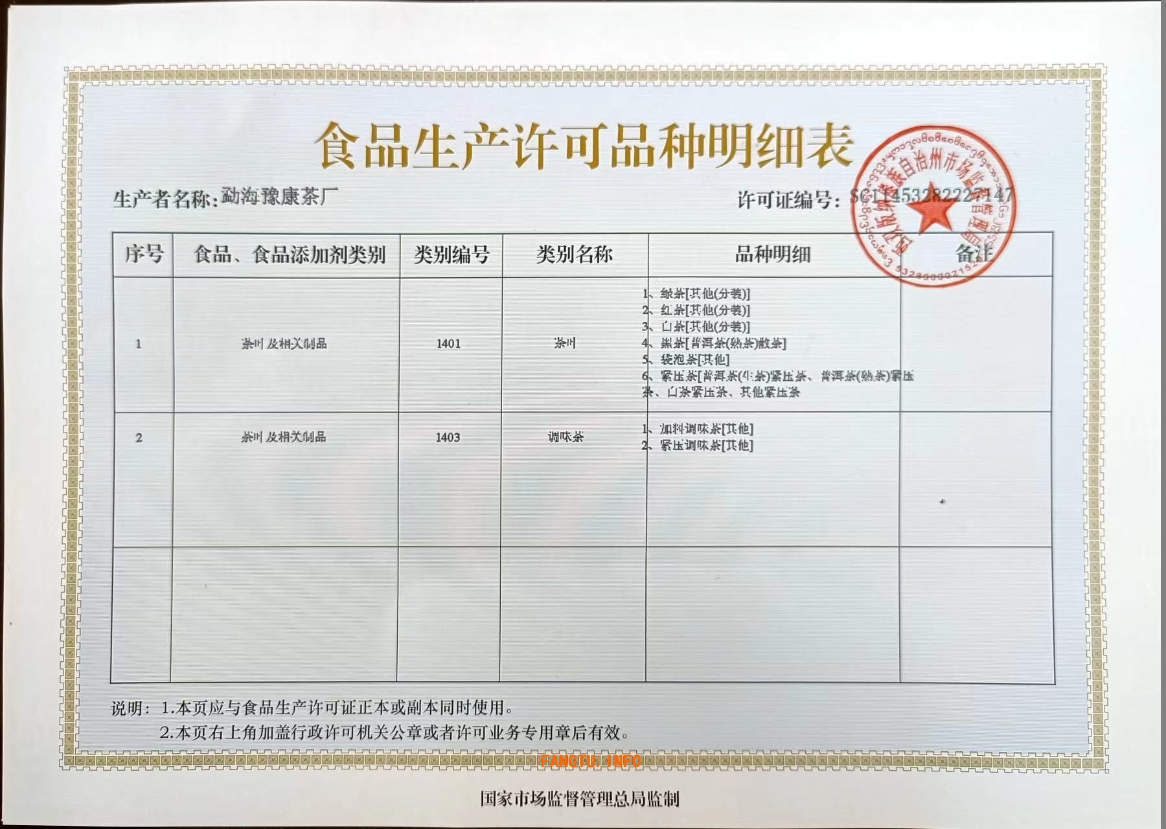Click note 1.本页应与食品生产许可证正本或副本同时使用
The height and width of the screenshot is (829, 1166).
[x=337, y=708]
